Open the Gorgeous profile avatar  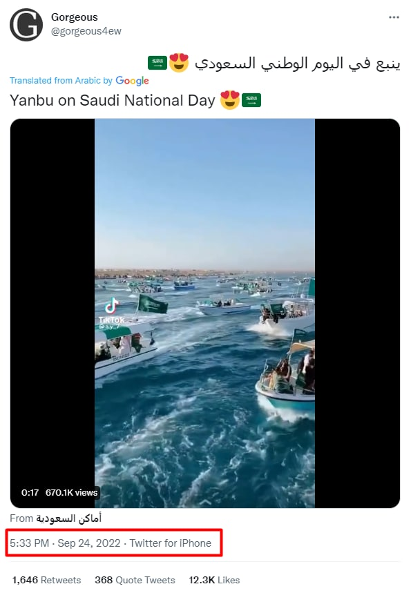pyautogui.click(x=26, y=25)
